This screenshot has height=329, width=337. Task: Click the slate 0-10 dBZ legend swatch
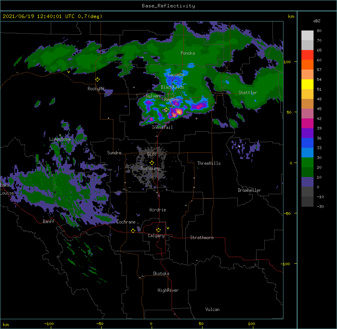point(307,182)
